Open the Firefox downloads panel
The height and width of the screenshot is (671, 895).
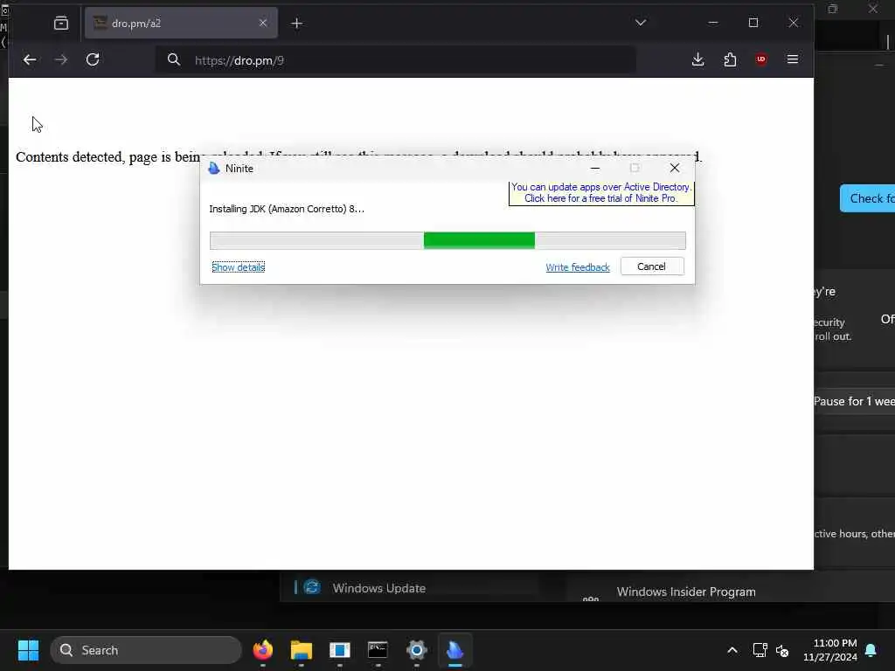pyautogui.click(x=697, y=60)
